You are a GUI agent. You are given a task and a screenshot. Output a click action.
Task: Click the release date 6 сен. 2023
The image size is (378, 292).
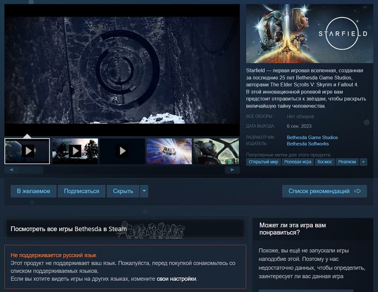click(x=299, y=127)
